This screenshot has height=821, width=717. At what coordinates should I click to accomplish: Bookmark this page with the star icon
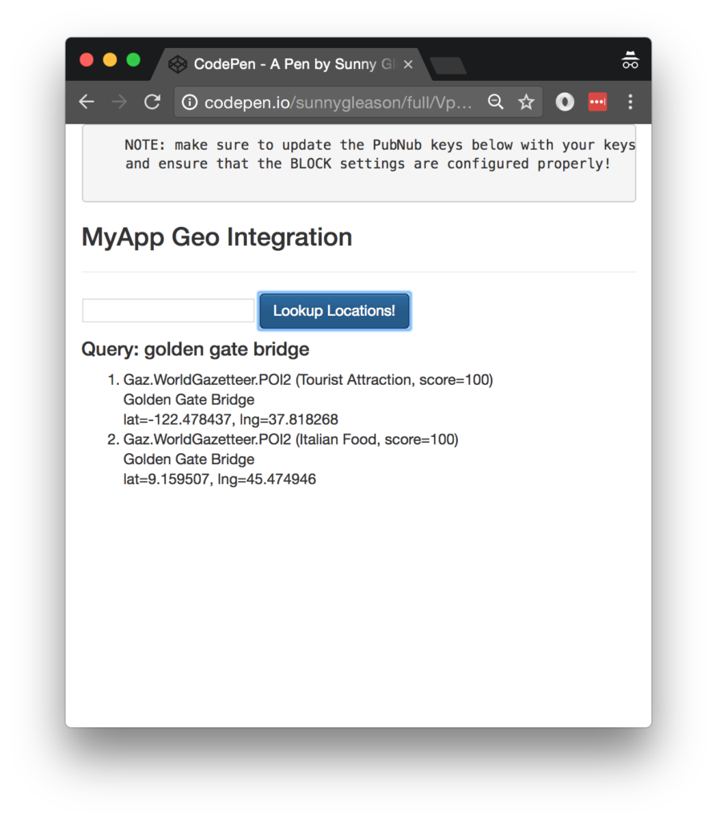pos(526,102)
